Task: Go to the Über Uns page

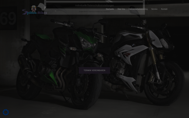Action: (x=121, y=9)
